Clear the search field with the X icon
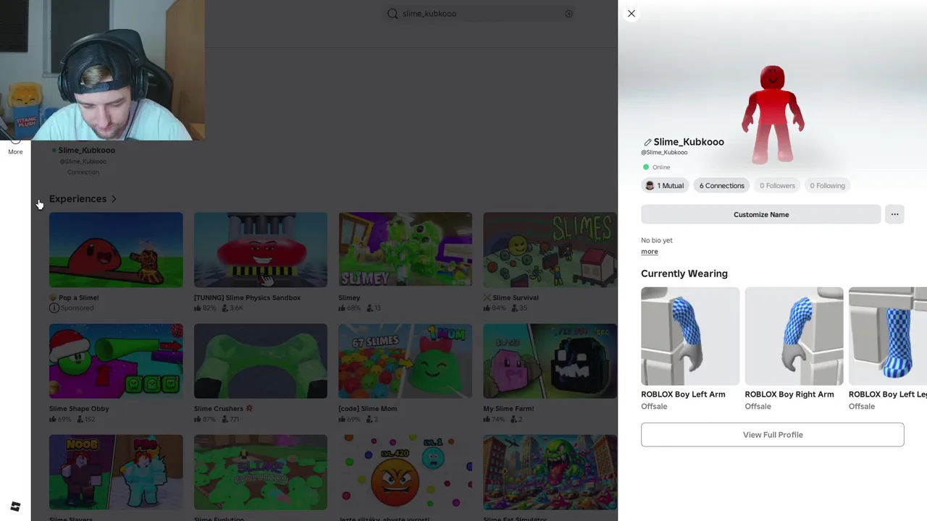This screenshot has width=927, height=521. 569,14
